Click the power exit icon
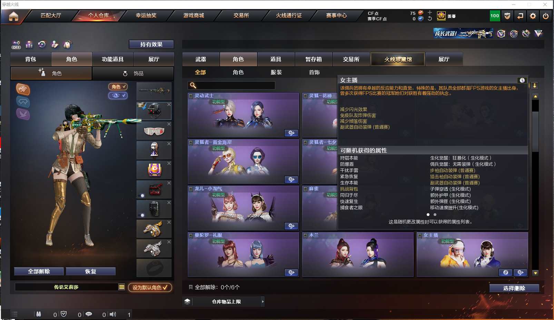This screenshot has height=320, width=554. 546,16
